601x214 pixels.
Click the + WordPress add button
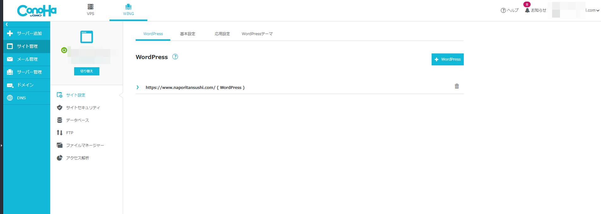(x=448, y=59)
